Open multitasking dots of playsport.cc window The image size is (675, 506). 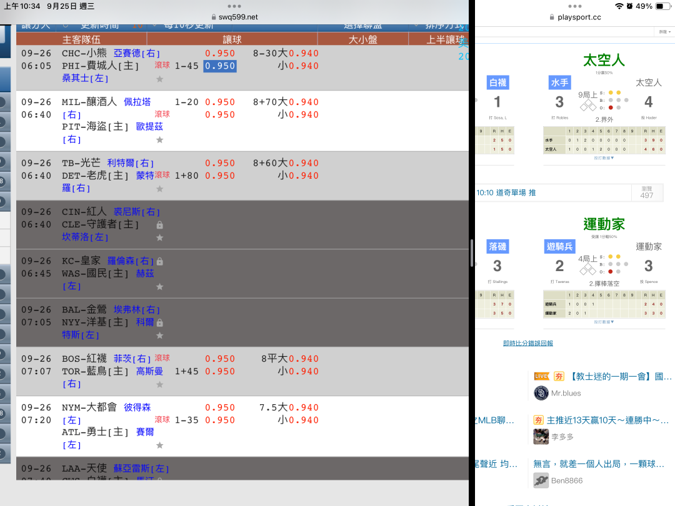click(x=575, y=6)
